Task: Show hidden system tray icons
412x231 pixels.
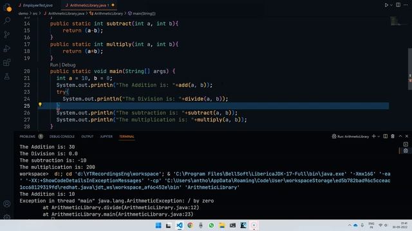Action: pyautogui.click(x=350, y=225)
